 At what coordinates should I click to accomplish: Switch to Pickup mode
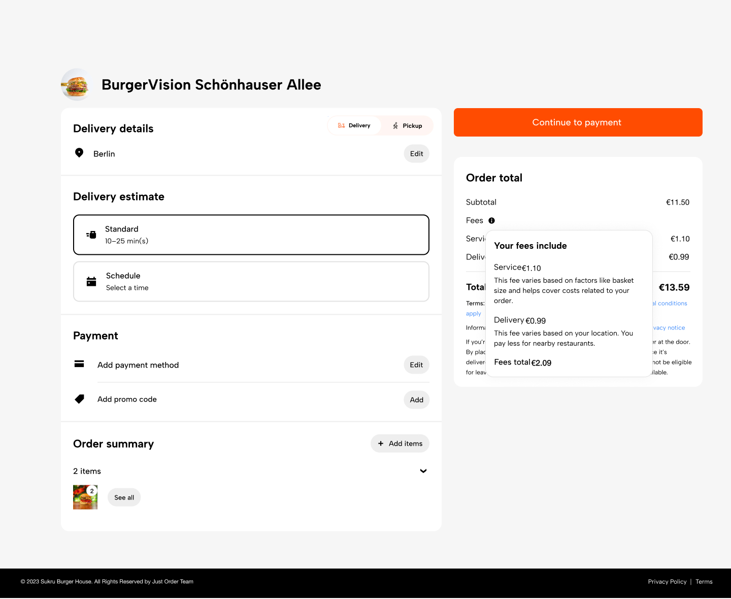[408, 125]
